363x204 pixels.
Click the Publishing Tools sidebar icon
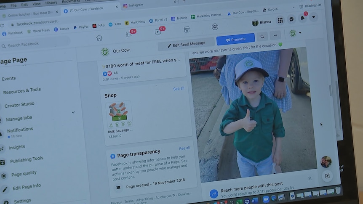[3, 163]
